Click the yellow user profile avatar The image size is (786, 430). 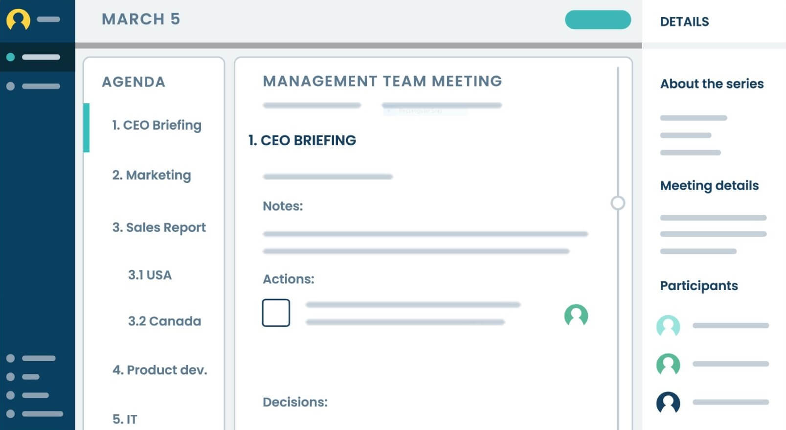(x=18, y=20)
